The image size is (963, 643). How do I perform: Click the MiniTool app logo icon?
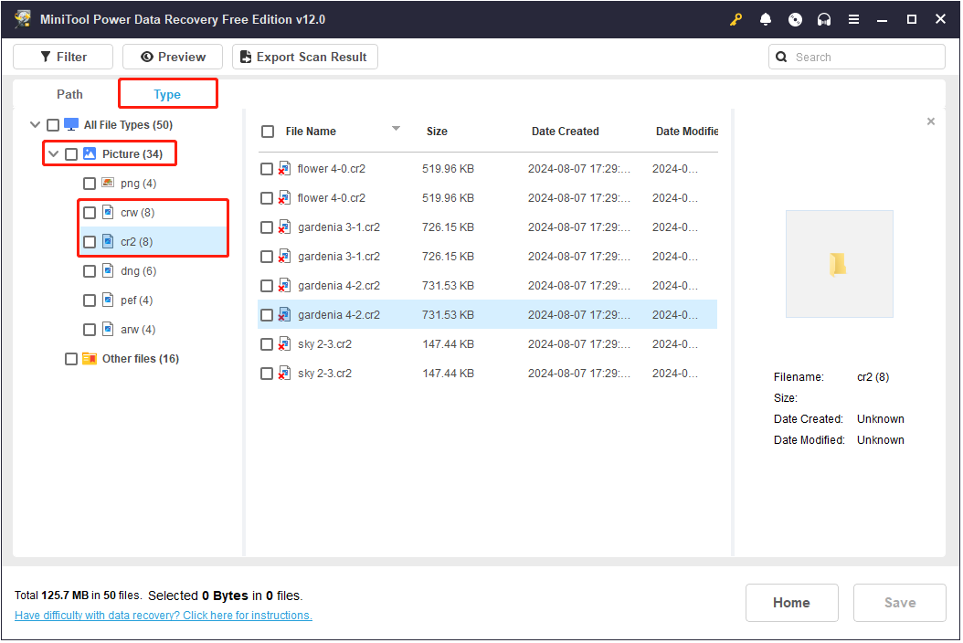point(24,19)
